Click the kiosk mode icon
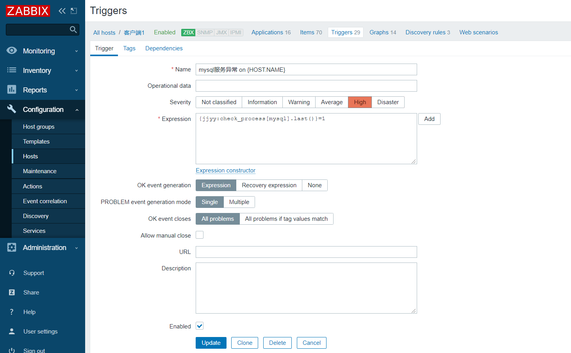Screen dimensions: 571x353 tap(74, 11)
